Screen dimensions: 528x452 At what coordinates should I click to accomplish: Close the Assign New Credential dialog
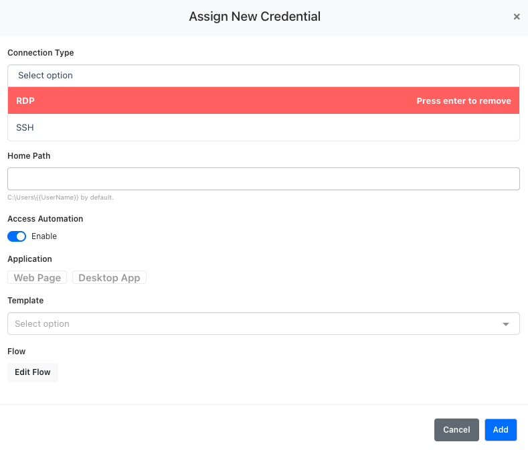[516, 17]
